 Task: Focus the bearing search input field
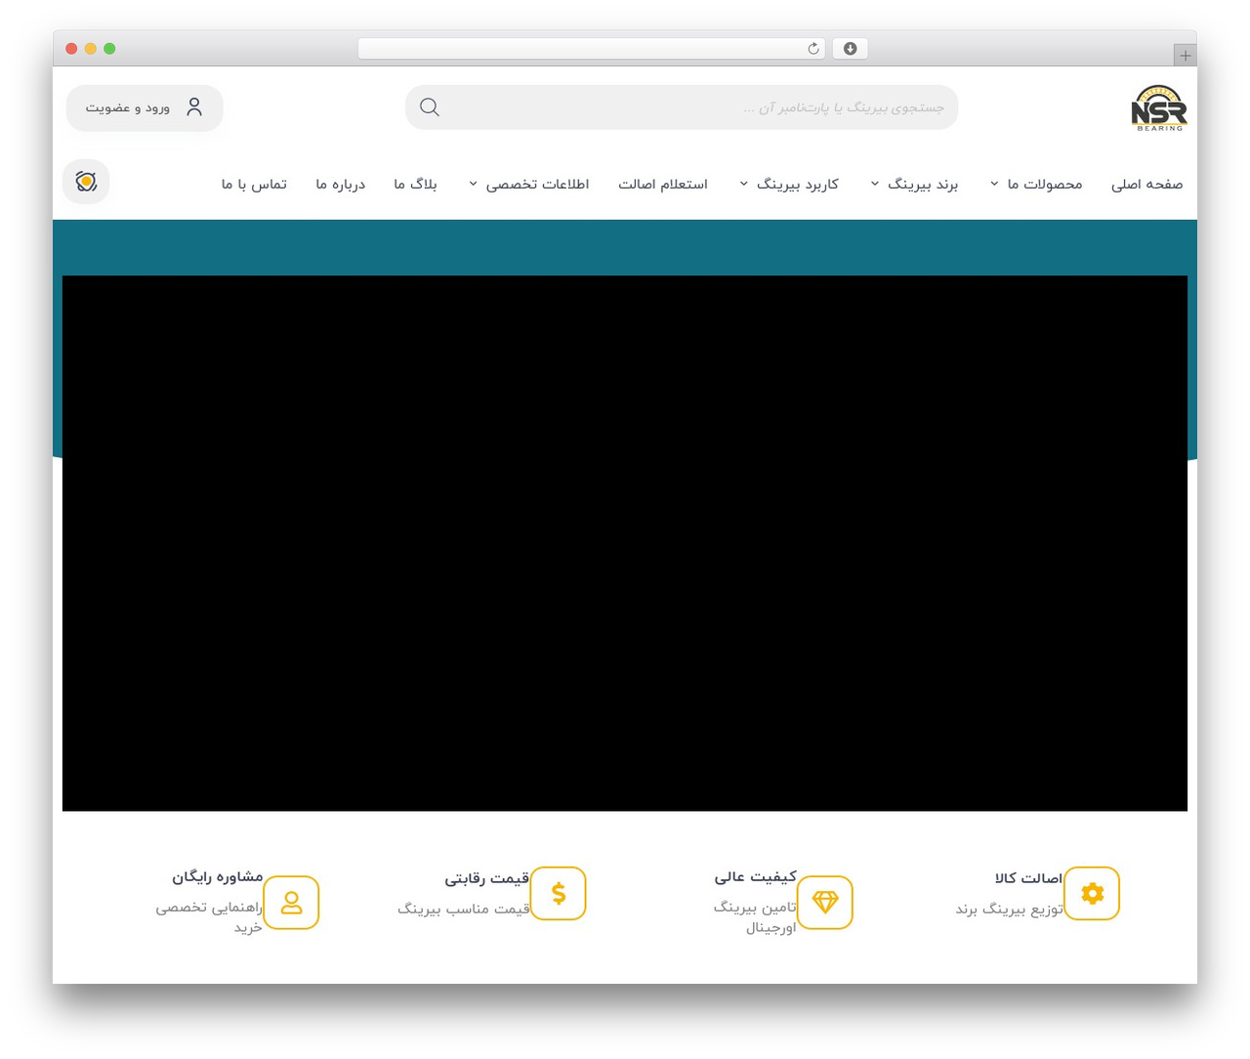682,107
